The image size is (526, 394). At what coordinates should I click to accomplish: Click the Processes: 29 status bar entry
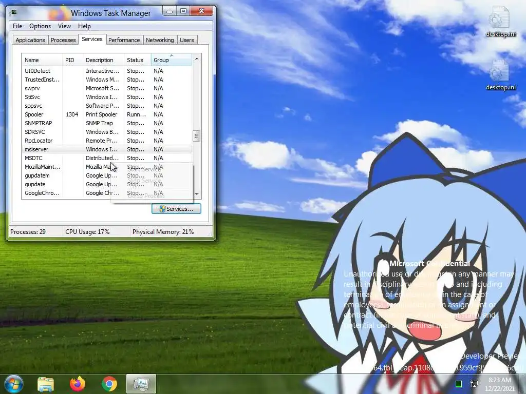(28, 231)
